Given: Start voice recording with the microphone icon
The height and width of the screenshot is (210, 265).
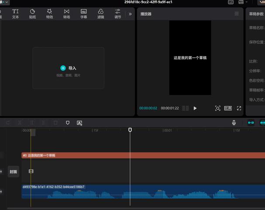Looking at the screenshot, I should [x=234, y=122].
